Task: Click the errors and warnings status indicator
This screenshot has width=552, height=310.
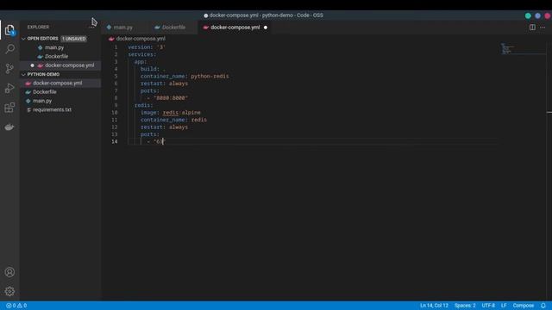Action: pyautogui.click(x=16, y=306)
